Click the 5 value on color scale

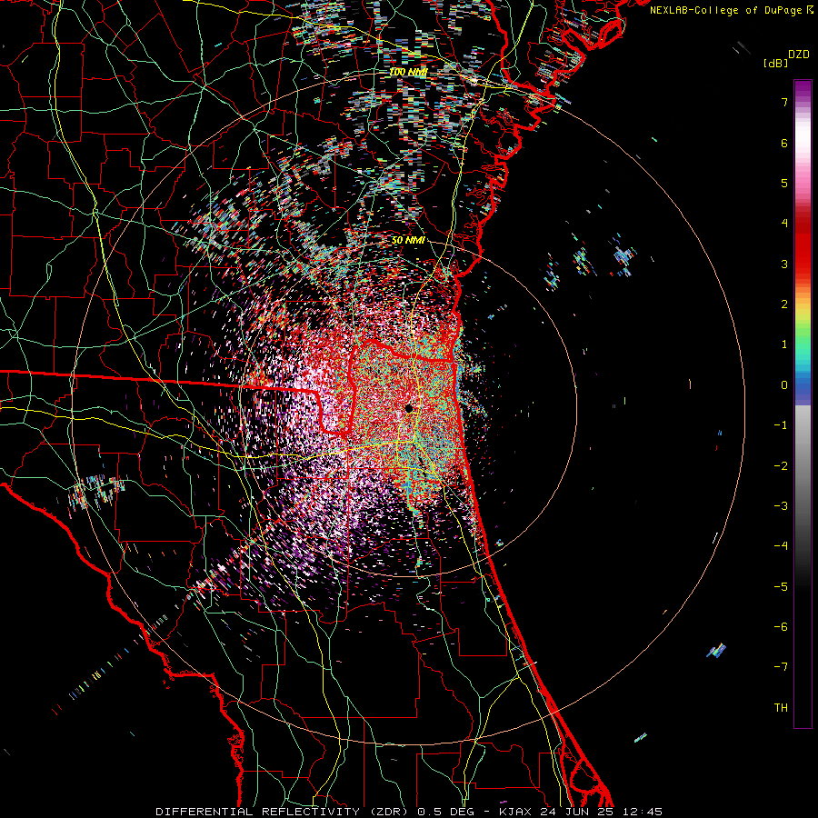click(x=784, y=183)
